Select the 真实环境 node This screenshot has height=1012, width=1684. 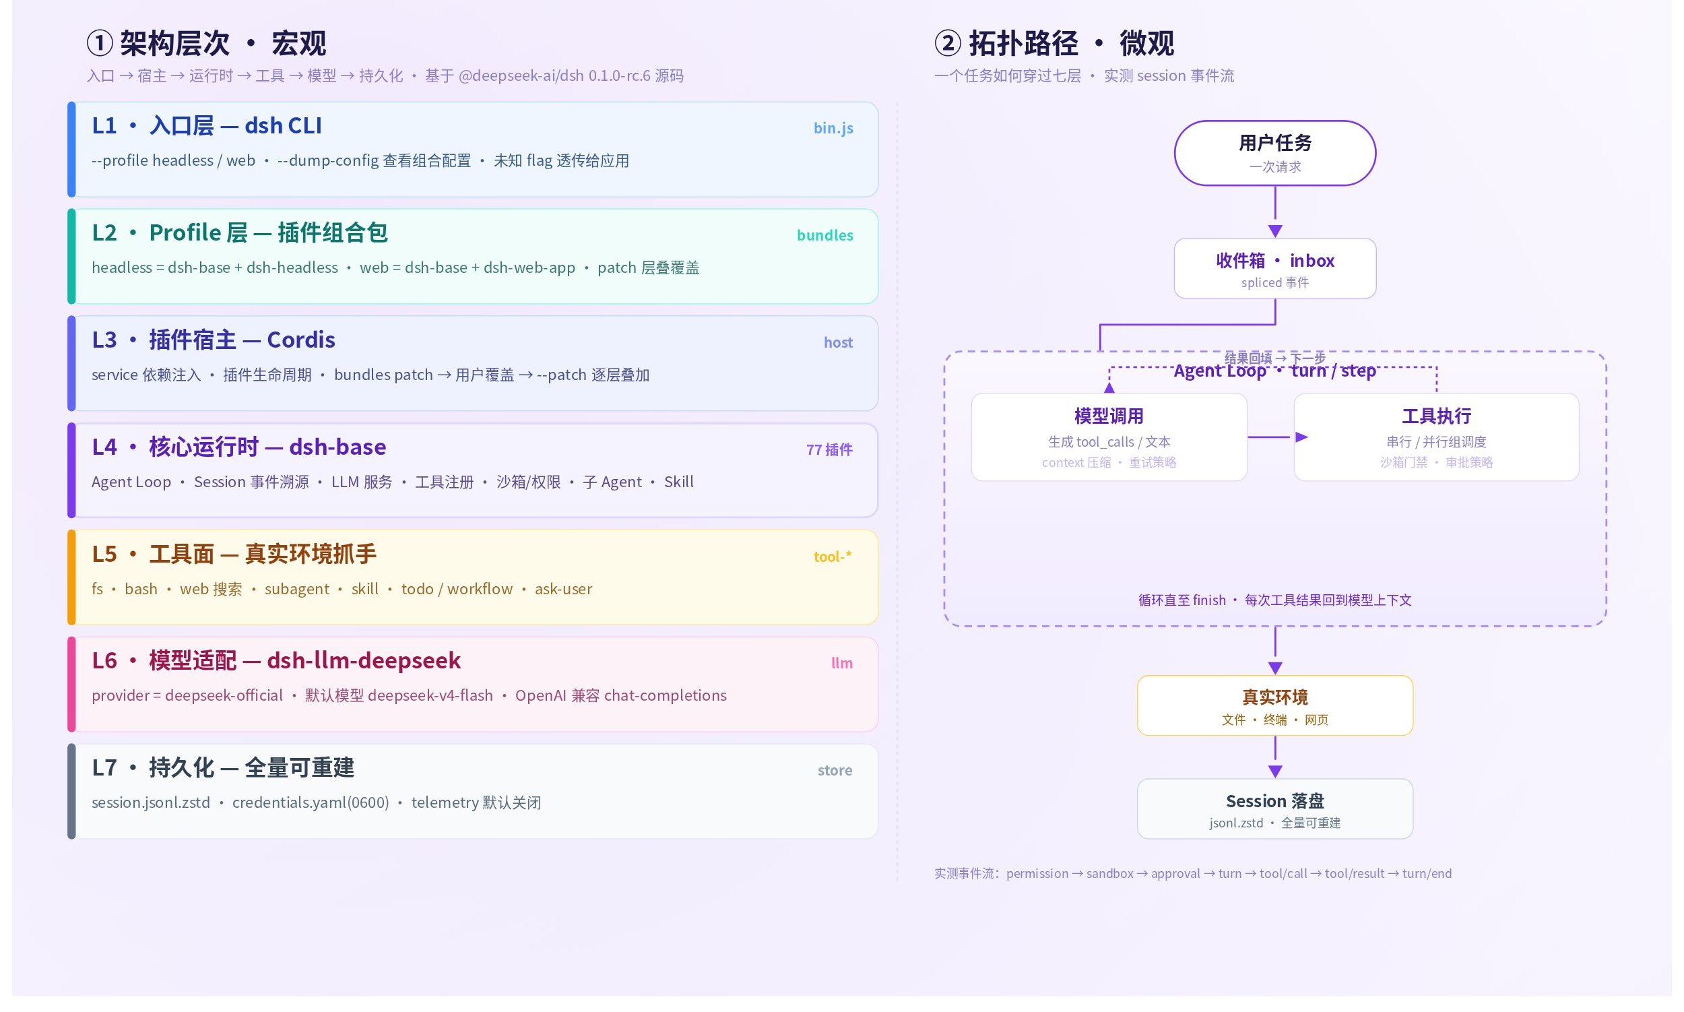1275,706
